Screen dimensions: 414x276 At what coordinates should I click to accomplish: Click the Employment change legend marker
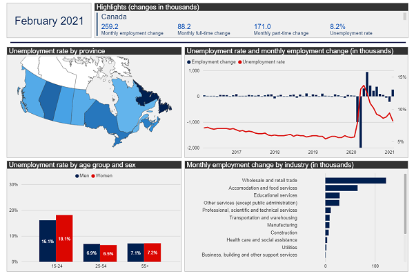pos(189,62)
